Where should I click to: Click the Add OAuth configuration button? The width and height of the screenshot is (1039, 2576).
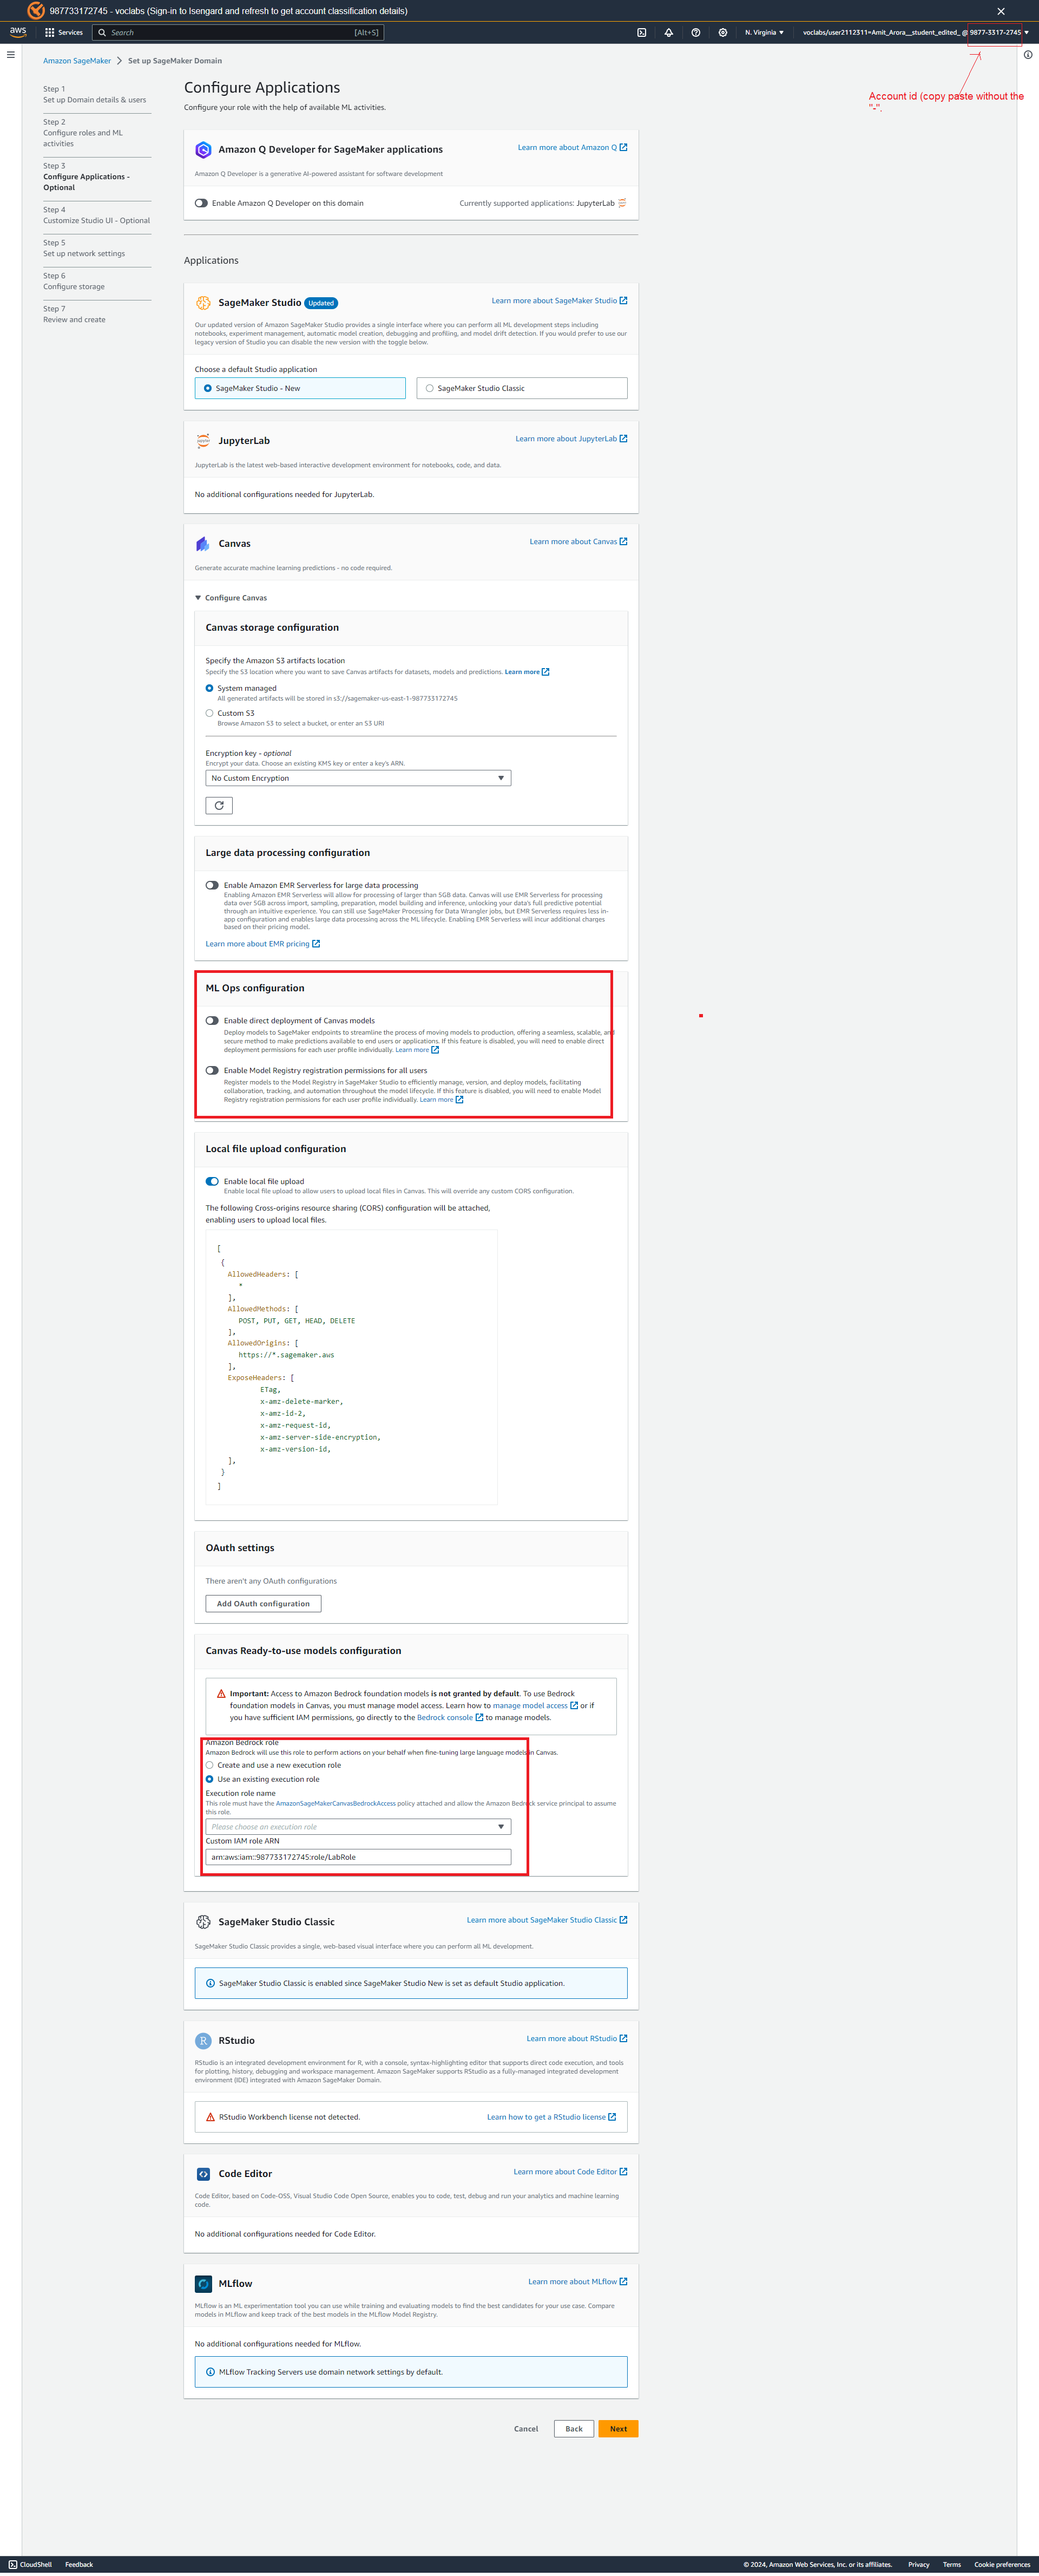point(263,1603)
